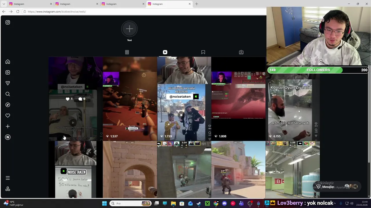Open Steam from the taskbar
Viewport: 371px width, 208px height.
click(199, 203)
